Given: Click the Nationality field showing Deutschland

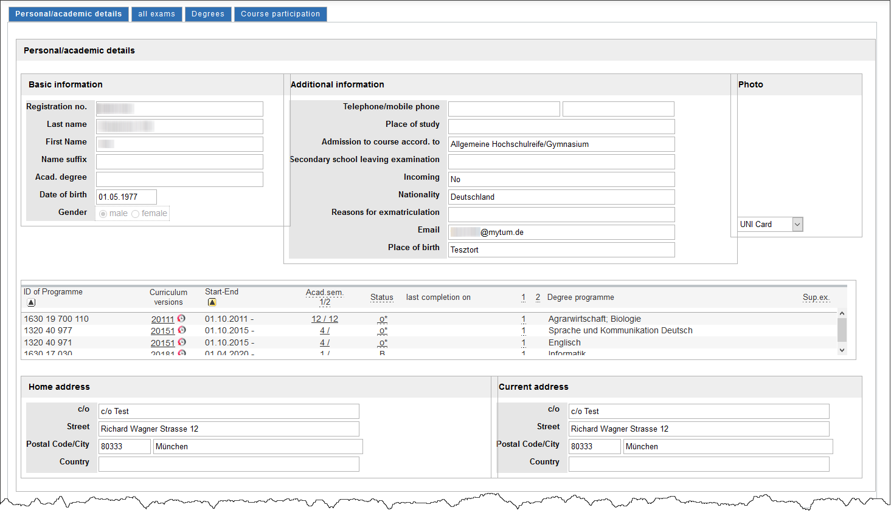Looking at the screenshot, I should 561,197.
